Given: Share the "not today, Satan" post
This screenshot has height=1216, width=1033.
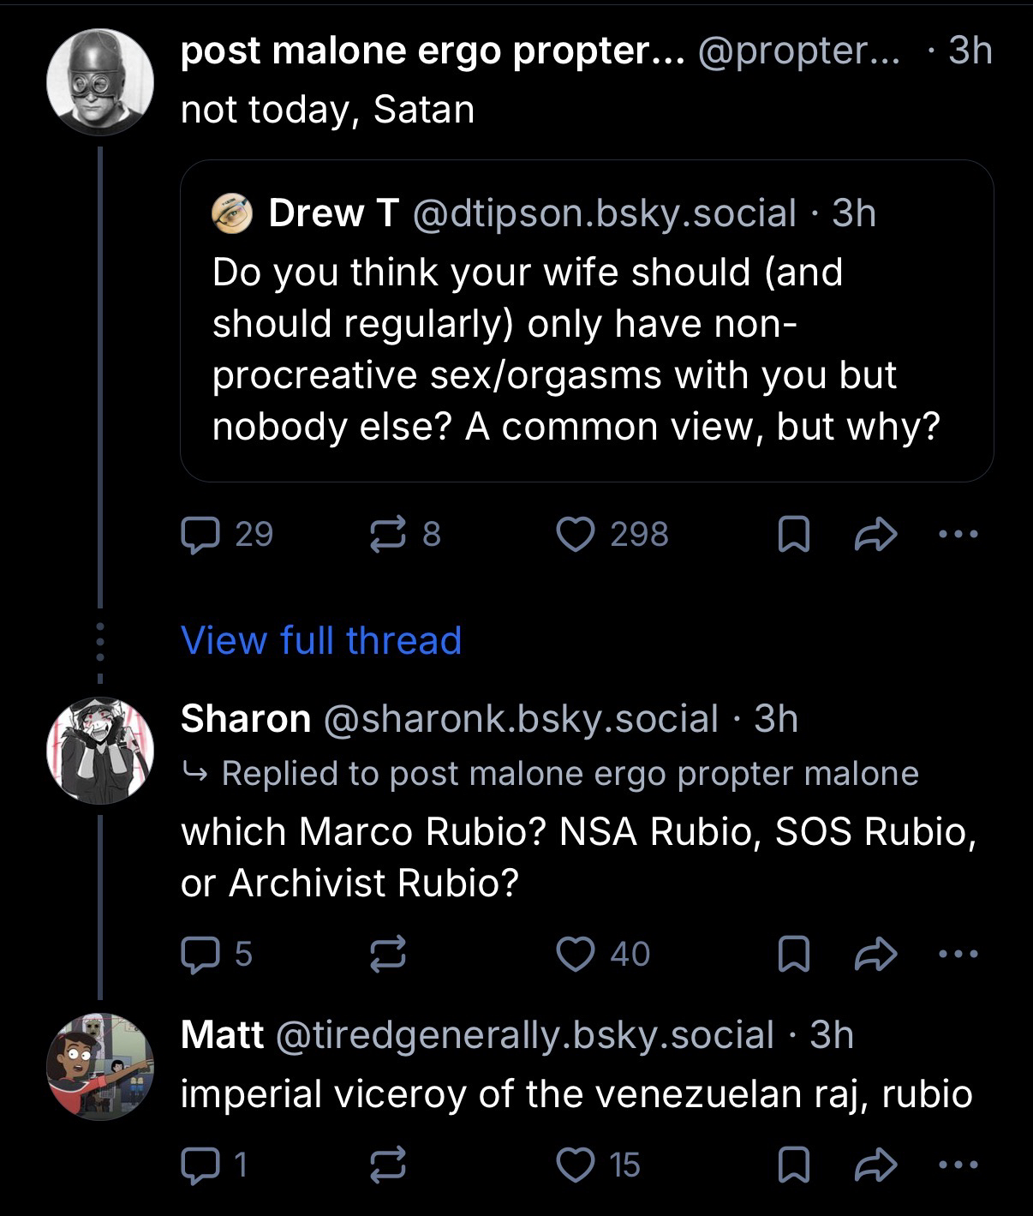Looking at the screenshot, I should (877, 536).
